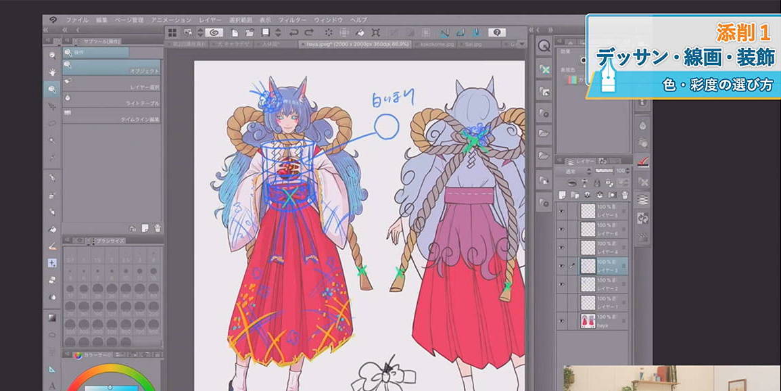
Task: Click the red checkmark brush icon in right dock
Action: tap(642, 162)
